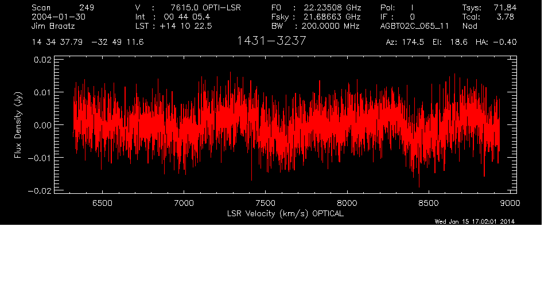Click the coordinates 14 34 37.79 -32 49 11.6
Screen dimensions: 552x281
pyautogui.click(x=88, y=42)
